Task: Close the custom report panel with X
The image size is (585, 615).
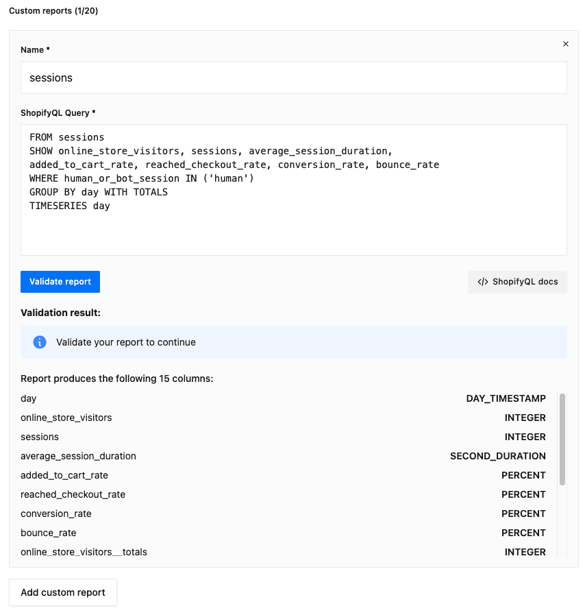Action: 565,44
